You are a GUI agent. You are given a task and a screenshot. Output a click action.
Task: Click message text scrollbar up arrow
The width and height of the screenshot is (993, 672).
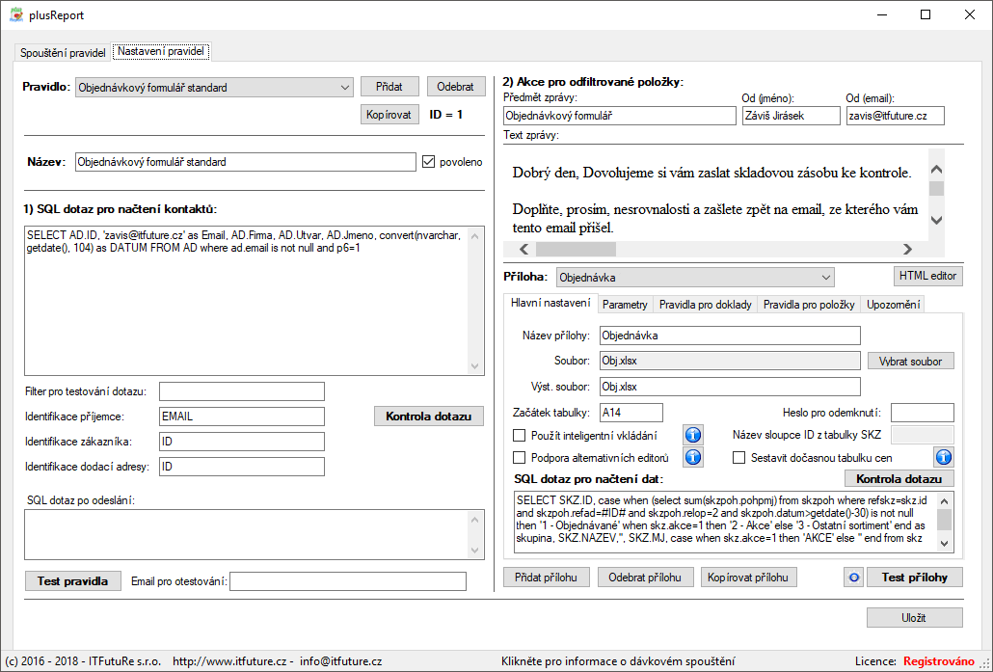[937, 169]
